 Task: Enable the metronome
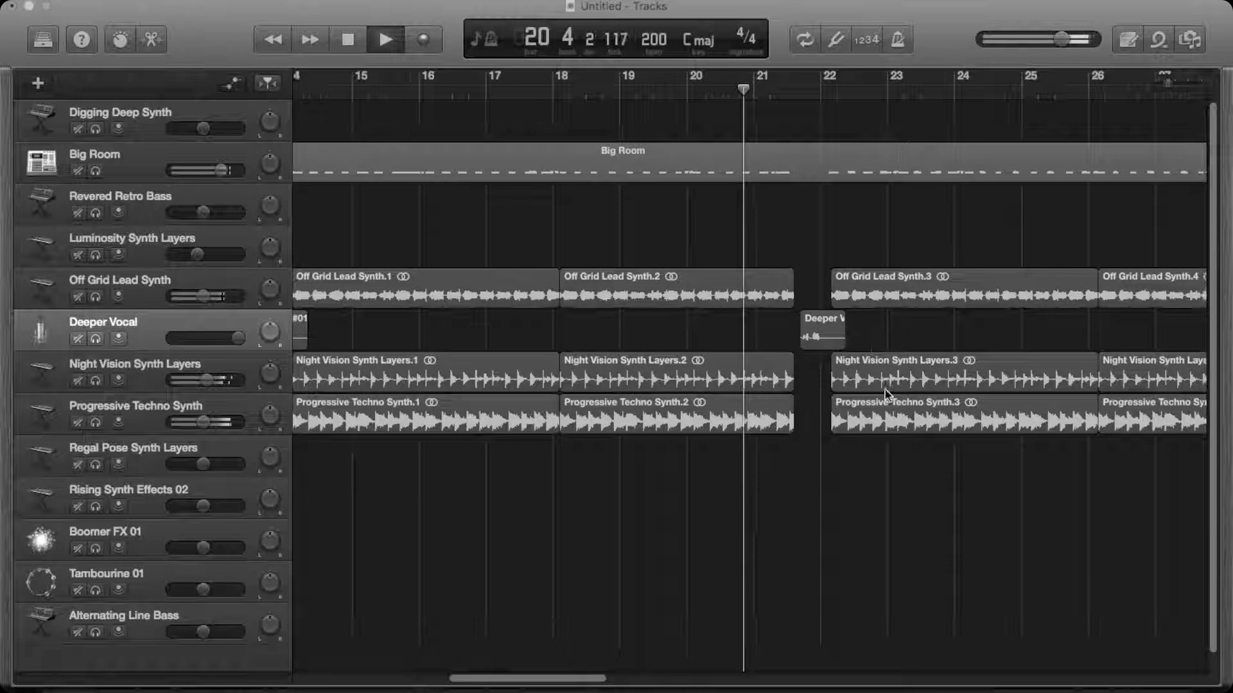[x=898, y=40]
